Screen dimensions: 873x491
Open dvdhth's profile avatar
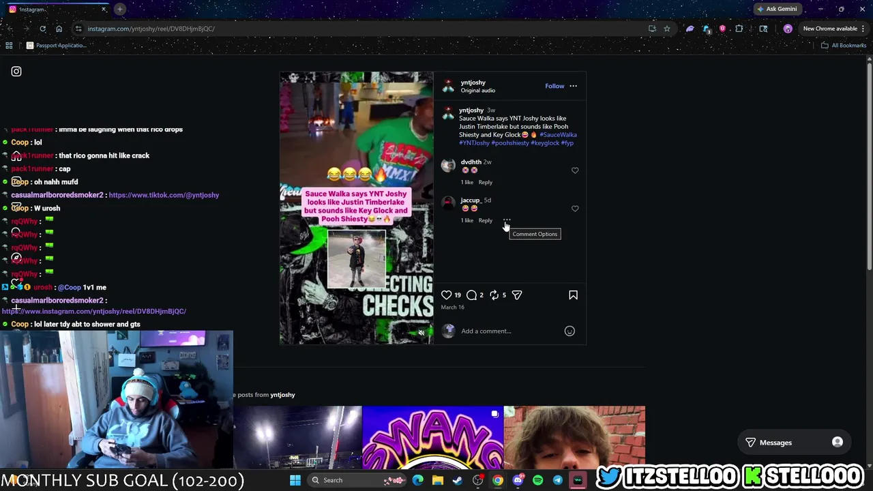point(448,166)
